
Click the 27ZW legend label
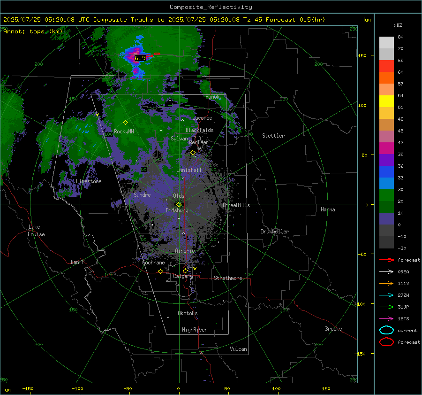[403, 295]
